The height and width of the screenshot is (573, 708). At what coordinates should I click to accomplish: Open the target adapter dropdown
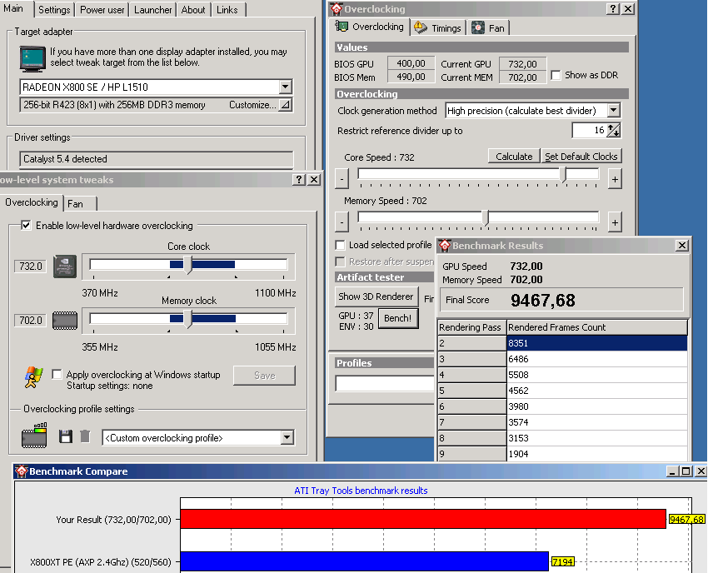(x=286, y=87)
